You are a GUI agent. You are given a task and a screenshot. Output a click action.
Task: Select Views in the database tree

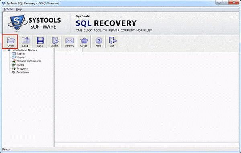pos(20,57)
